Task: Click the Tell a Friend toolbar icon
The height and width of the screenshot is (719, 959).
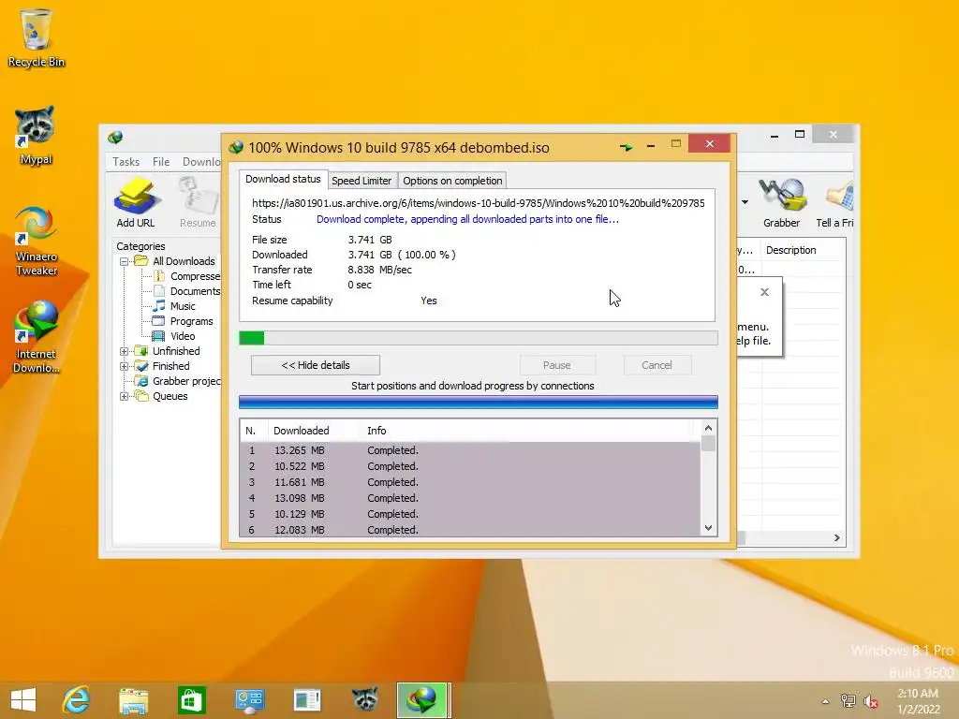Action: pos(834,202)
